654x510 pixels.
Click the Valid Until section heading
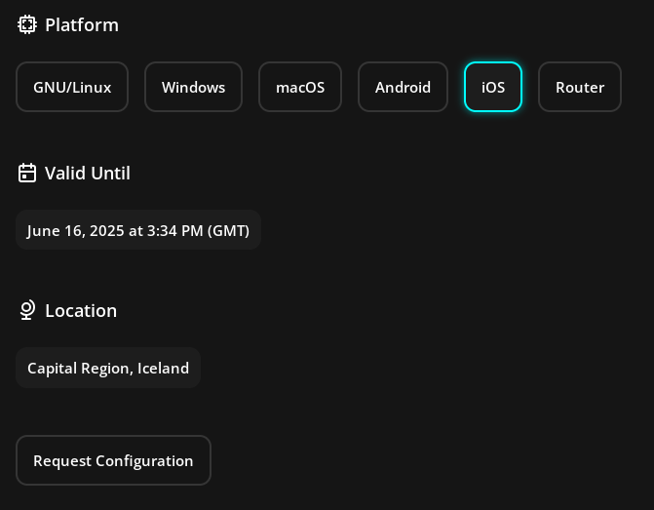pyautogui.click(x=88, y=174)
